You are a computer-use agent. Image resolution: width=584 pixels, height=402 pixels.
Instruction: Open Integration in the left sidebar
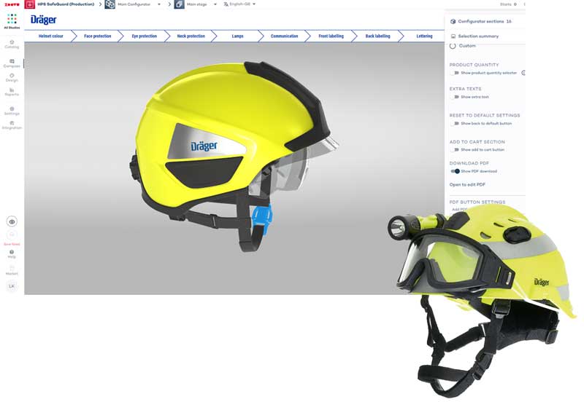(x=12, y=125)
